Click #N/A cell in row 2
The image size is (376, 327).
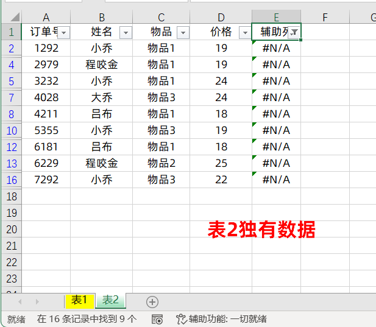[x=276, y=48]
